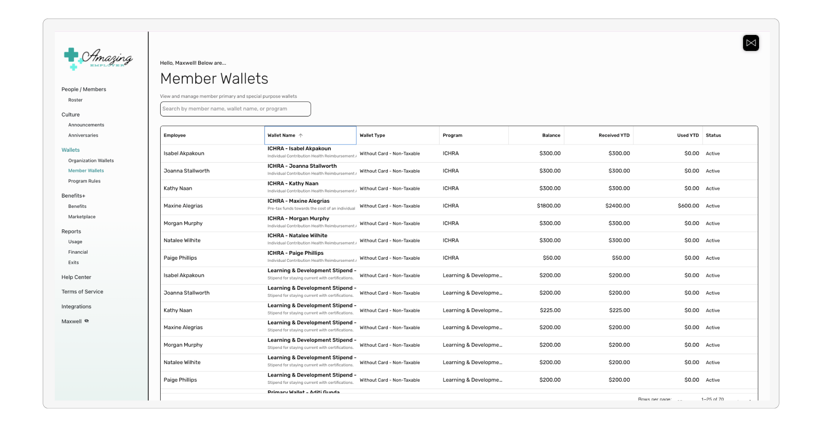
Task: Open Program Rules page
Action: (84, 181)
